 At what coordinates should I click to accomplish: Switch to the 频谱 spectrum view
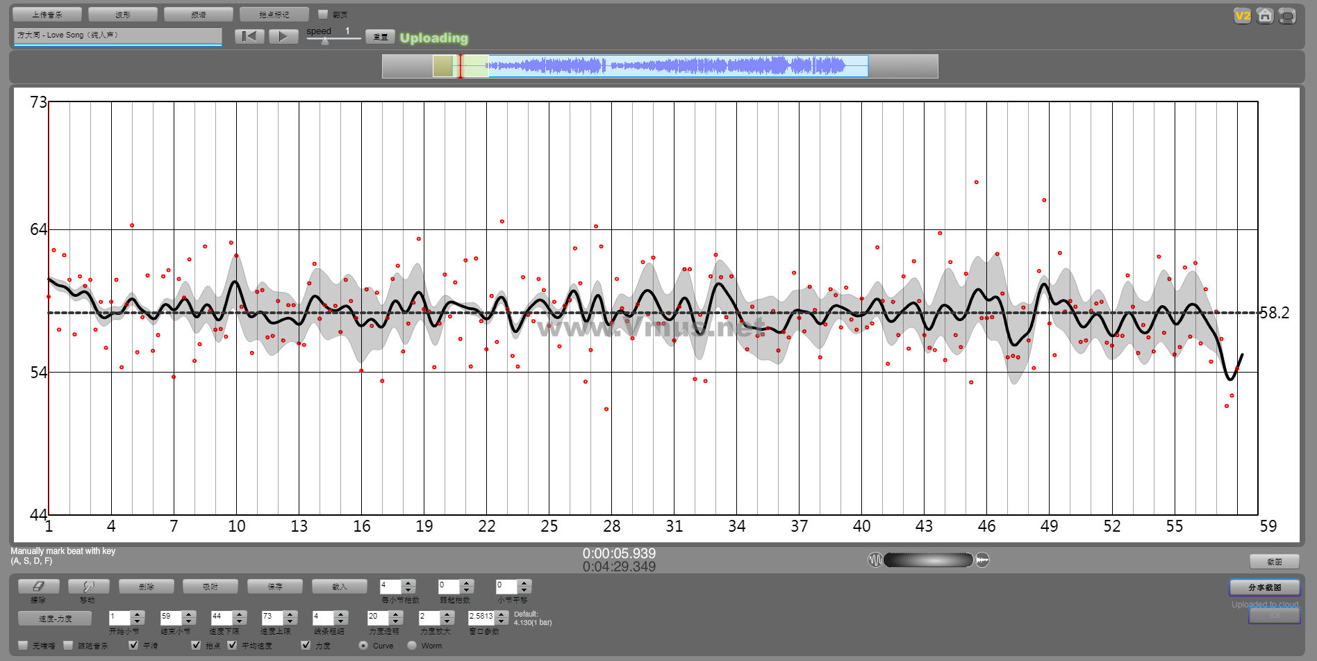tap(198, 15)
